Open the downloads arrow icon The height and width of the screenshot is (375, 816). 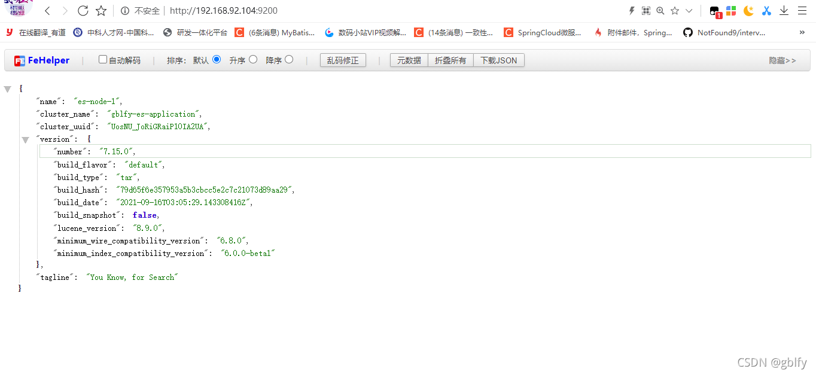[784, 11]
